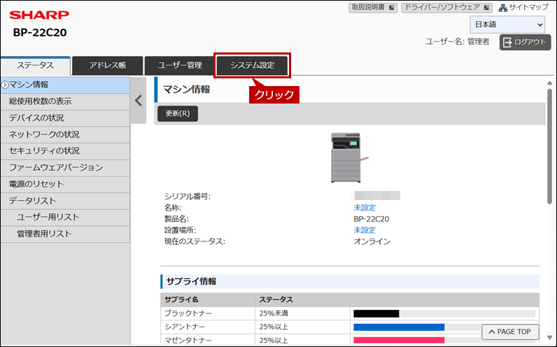This screenshot has width=557, height=347.
Task: Open the サイトマップ link
Action: coord(523,8)
